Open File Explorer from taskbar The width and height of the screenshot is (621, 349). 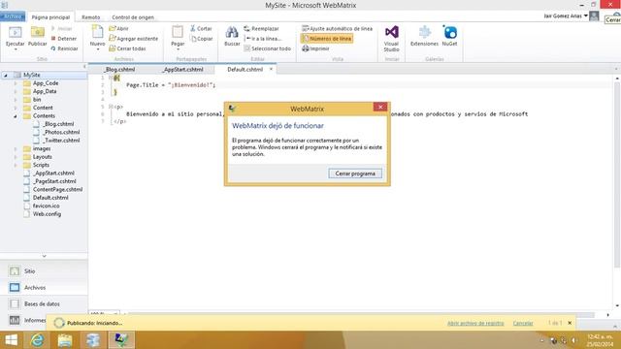[x=65, y=340]
